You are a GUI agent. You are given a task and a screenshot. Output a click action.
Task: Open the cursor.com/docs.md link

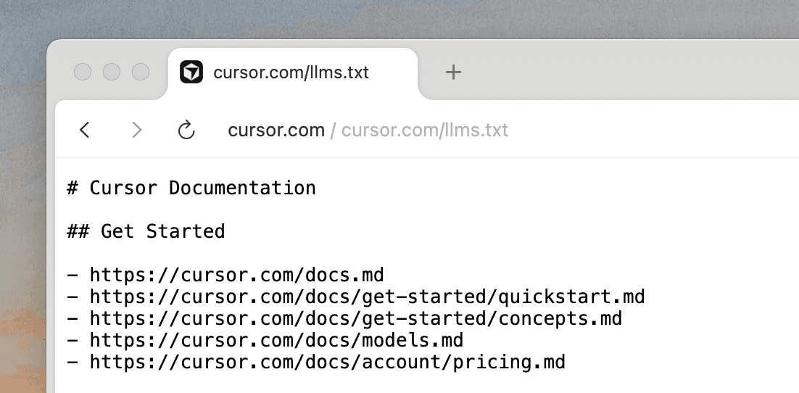236,276
